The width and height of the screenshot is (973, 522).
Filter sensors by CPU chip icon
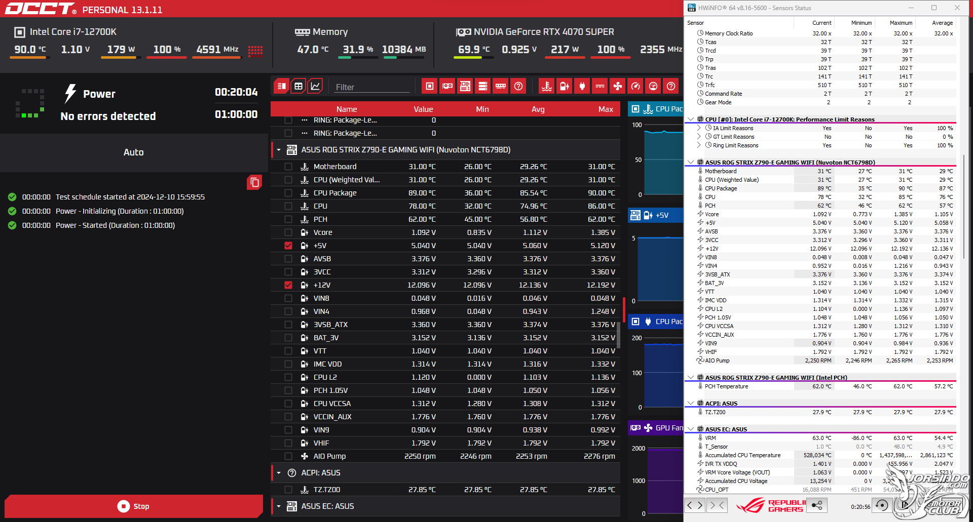coord(430,86)
